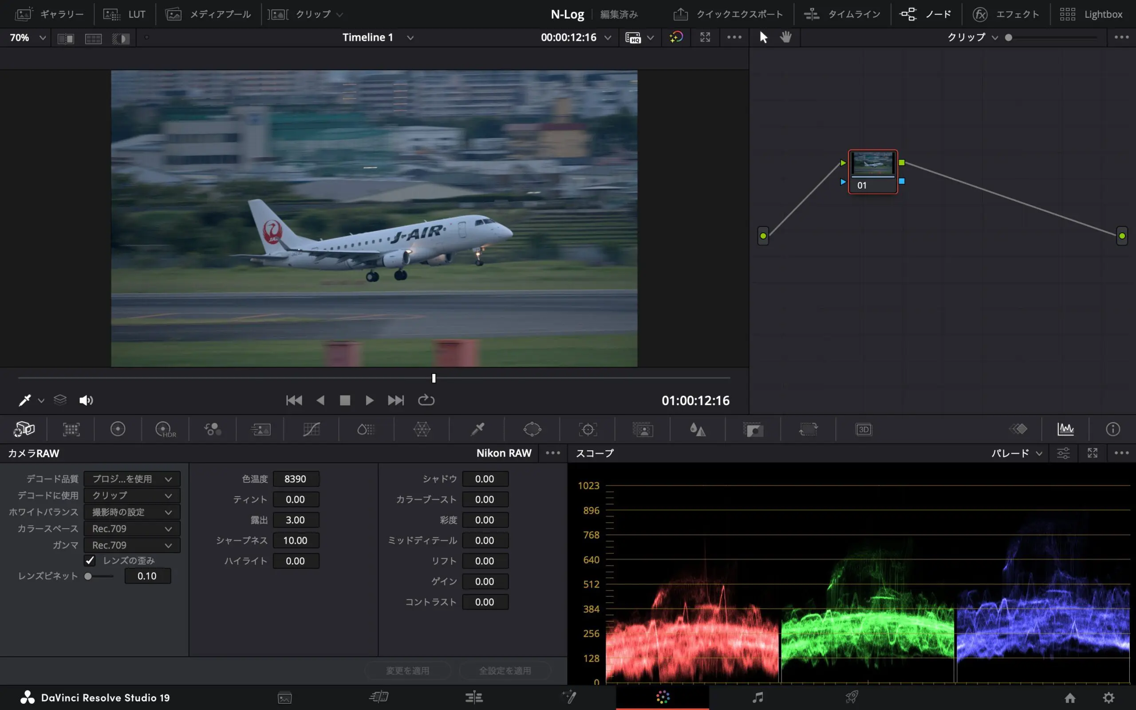Open the white balance 撮影時の設定 dropdown
Image resolution: width=1136 pixels, height=710 pixels.
pyautogui.click(x=132, y=512)
